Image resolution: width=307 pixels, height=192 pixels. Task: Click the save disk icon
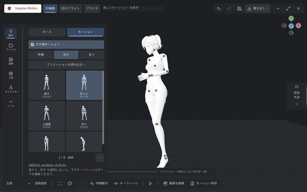tap(239, 8)
